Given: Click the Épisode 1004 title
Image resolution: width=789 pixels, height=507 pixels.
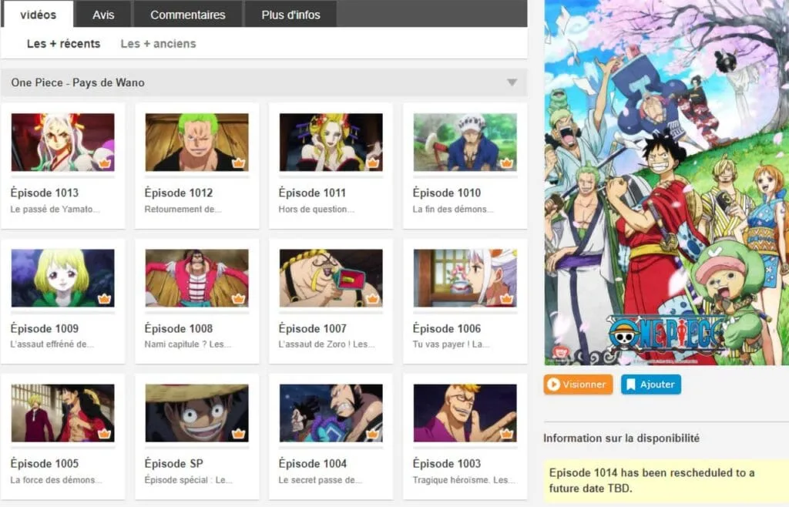Looking at the screenshot, I should 313,463.
